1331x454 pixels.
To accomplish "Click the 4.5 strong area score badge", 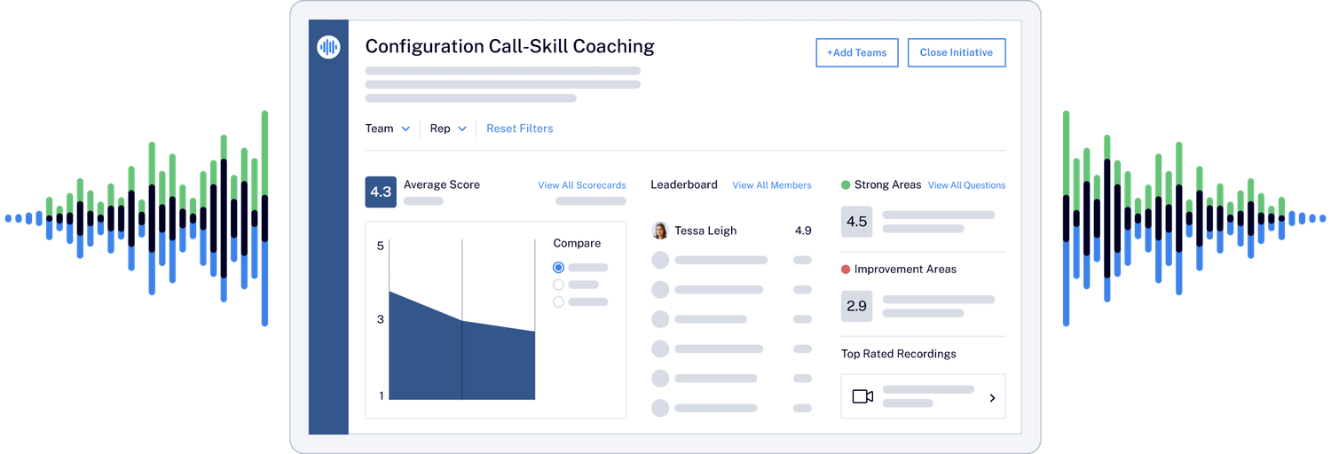I will coord(856,222).
